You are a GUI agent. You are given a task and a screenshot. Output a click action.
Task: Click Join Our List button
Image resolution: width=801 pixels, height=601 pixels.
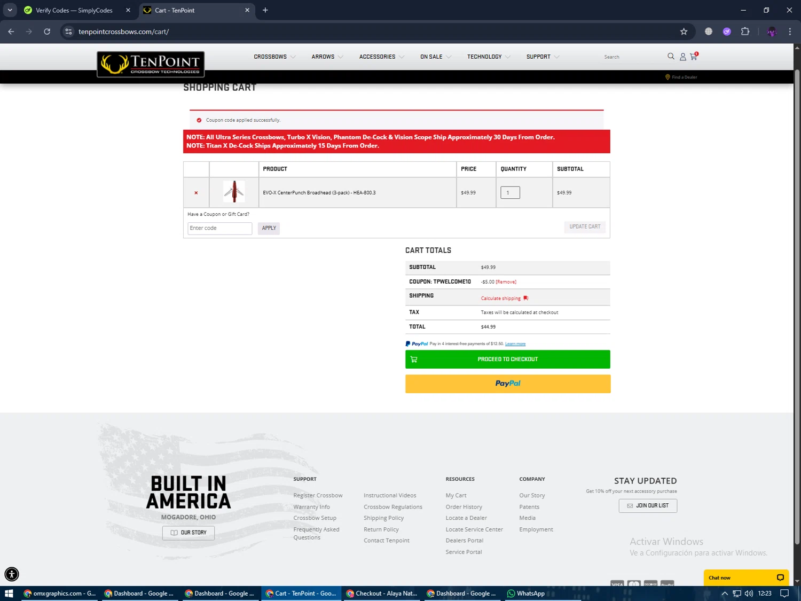pos(648,505)
